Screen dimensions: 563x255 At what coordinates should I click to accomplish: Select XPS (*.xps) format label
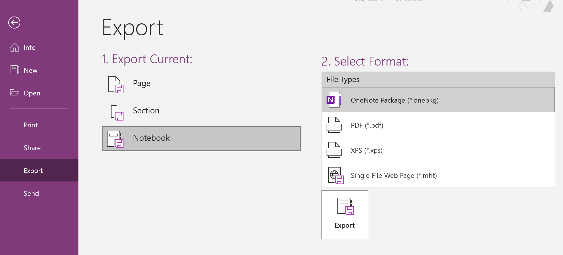coord(366,150)
